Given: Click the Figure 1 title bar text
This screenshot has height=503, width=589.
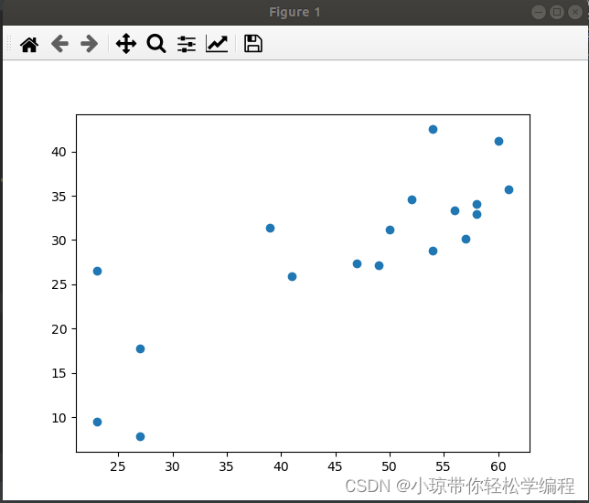Looking at the screenshot, I should (294, 13).
